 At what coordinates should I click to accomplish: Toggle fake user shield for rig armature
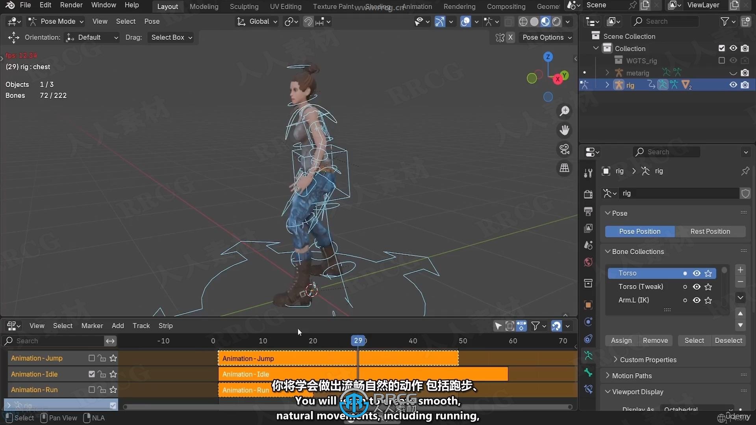click(745, 193)
